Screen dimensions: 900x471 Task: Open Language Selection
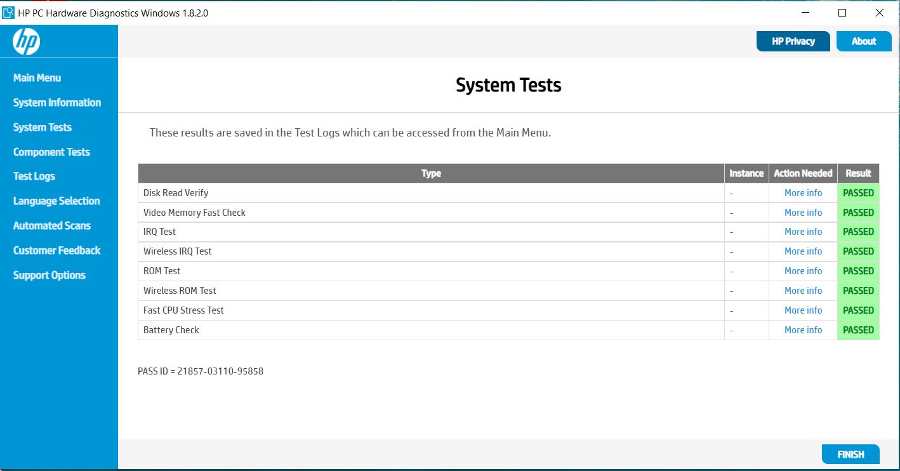(x=56, y=201)
